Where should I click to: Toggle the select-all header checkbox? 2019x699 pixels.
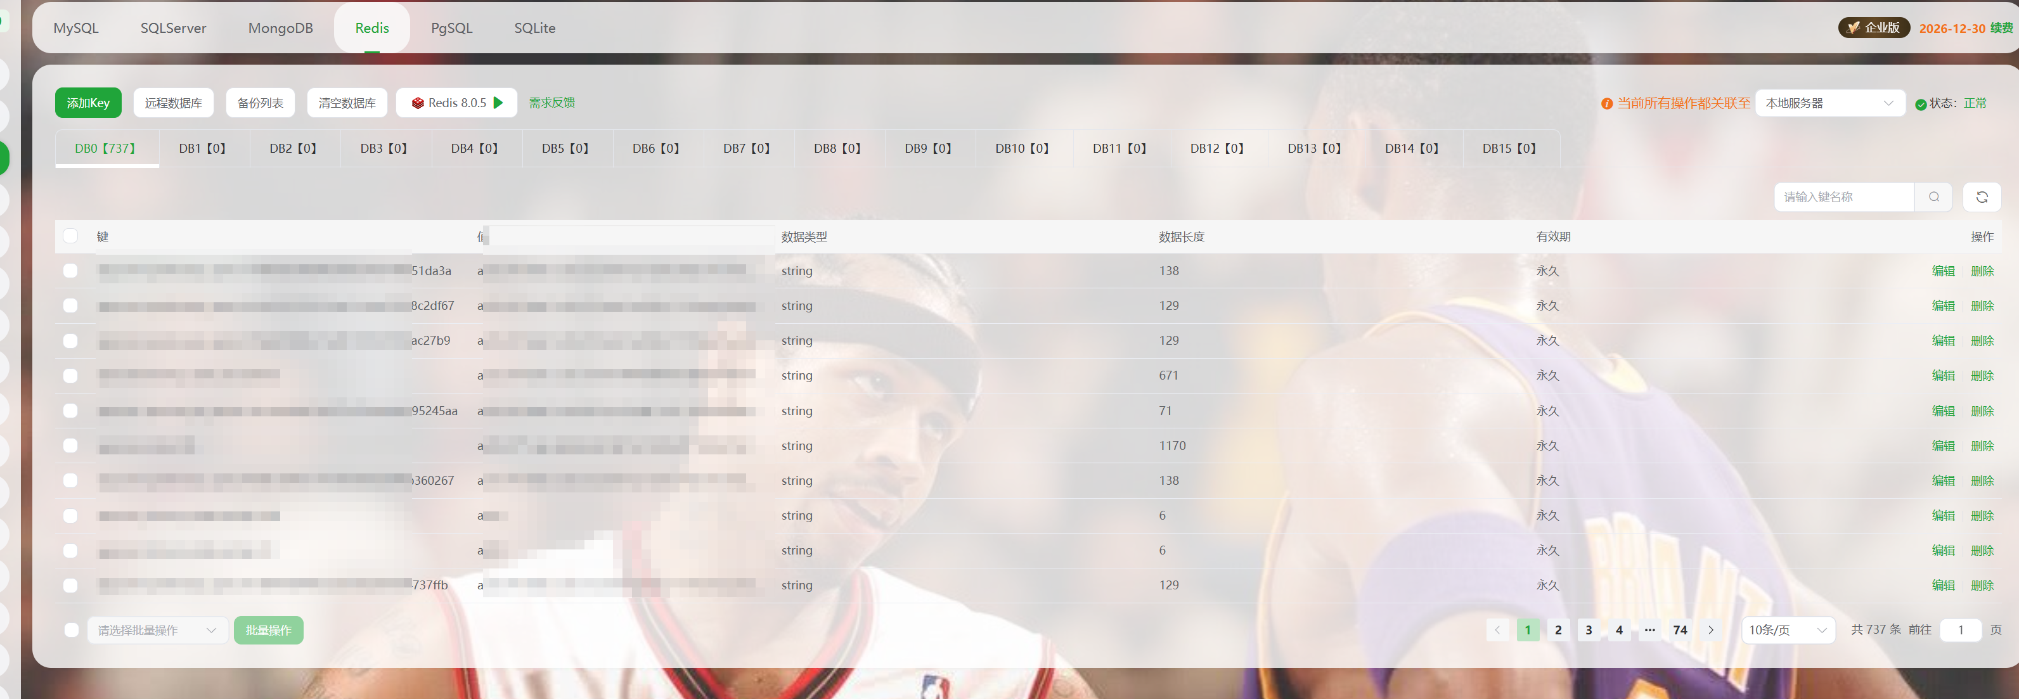(x=70, y=236)
